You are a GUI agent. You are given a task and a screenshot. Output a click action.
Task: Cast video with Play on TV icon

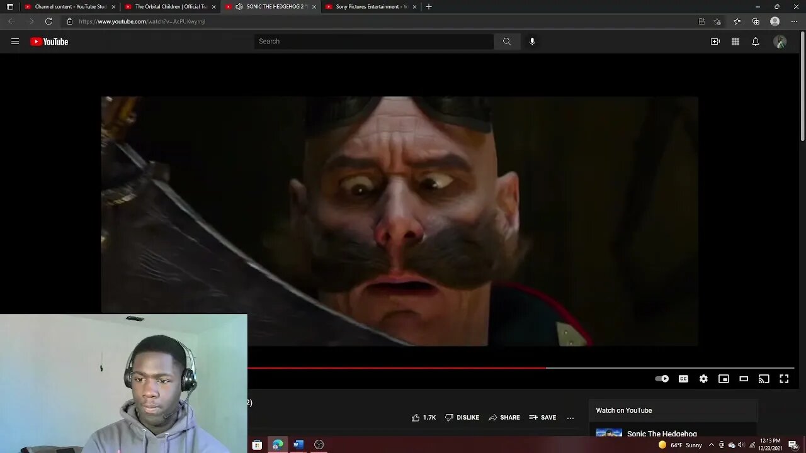pos(764,379)
